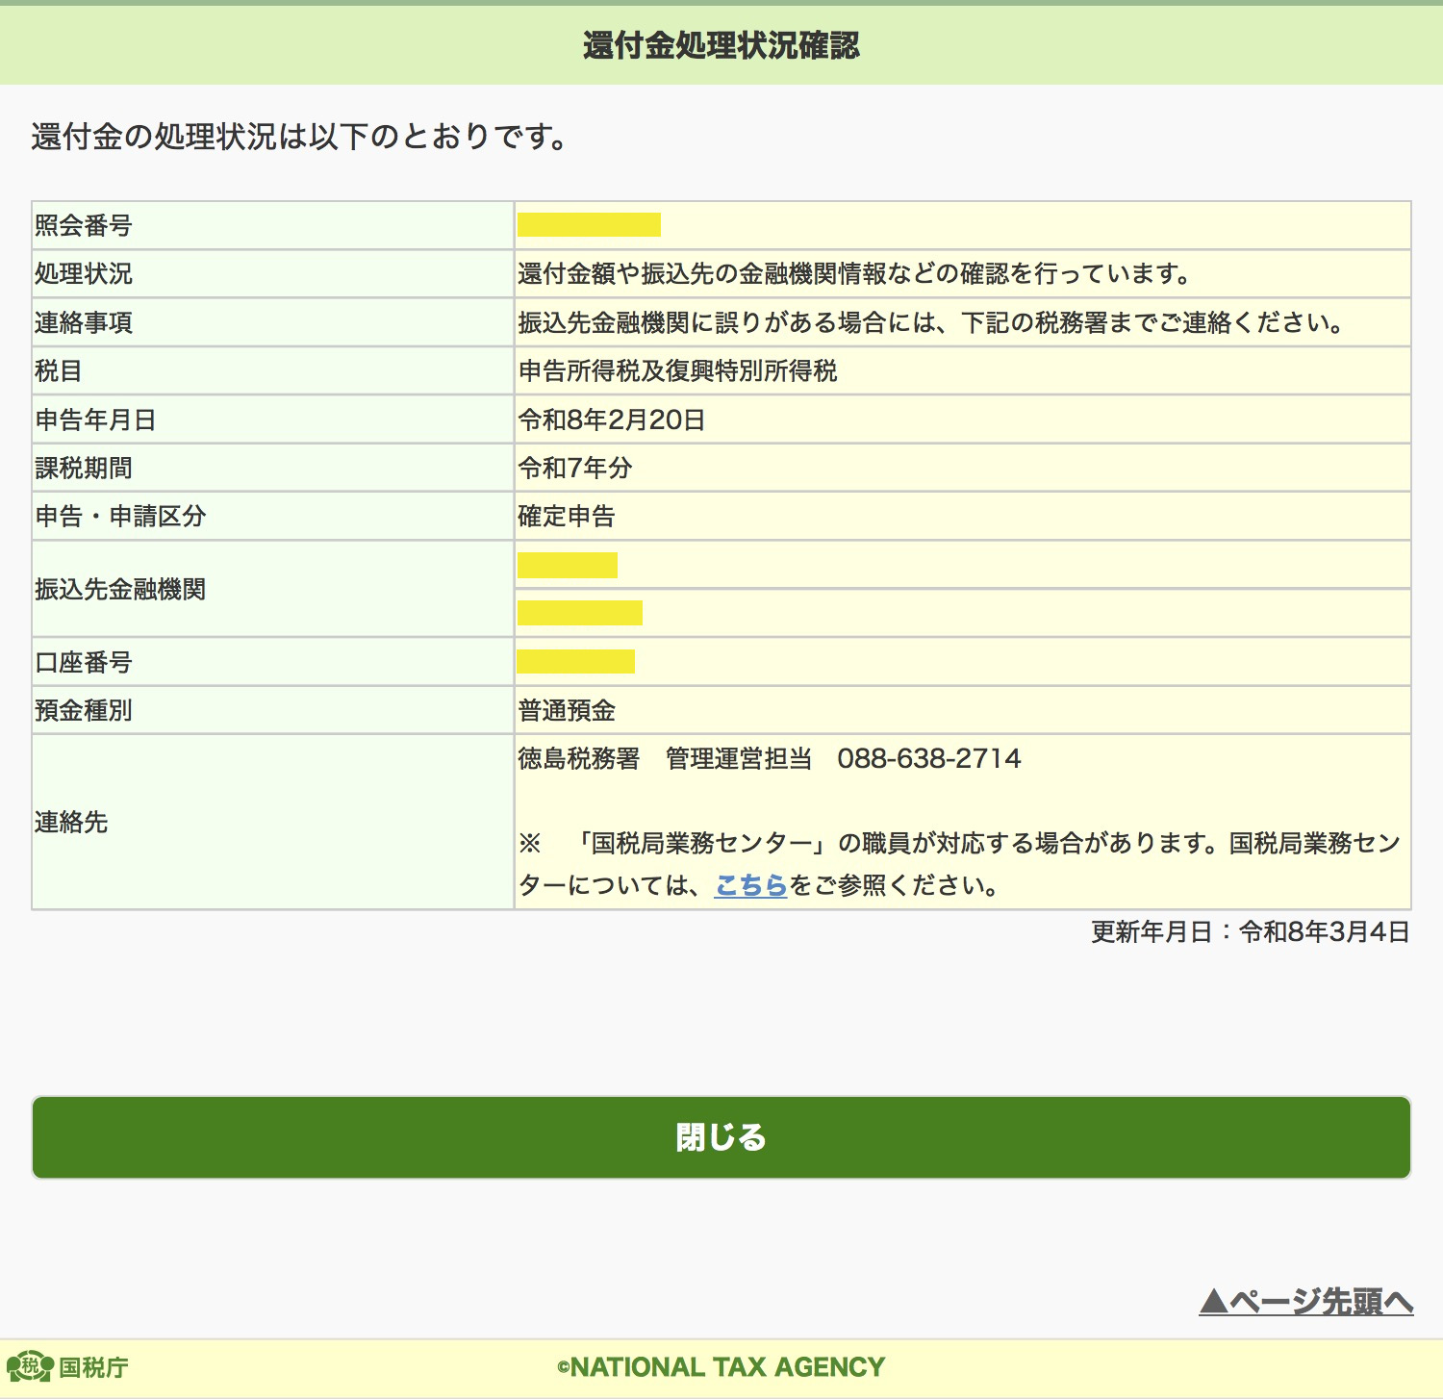The height and width of the screenshot is (1399, 1443).
Task: Select the 確定申告 value cell
Action: point(567,517)
